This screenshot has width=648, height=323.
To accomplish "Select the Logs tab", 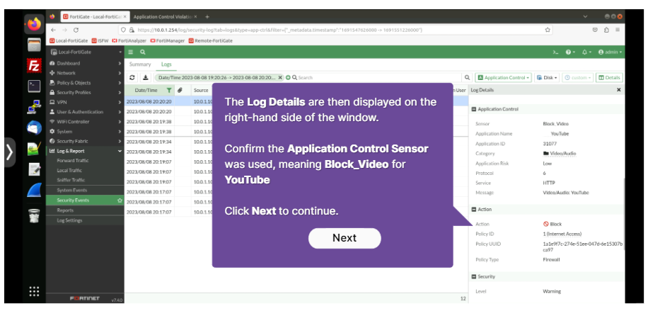I will click(166, 64).
